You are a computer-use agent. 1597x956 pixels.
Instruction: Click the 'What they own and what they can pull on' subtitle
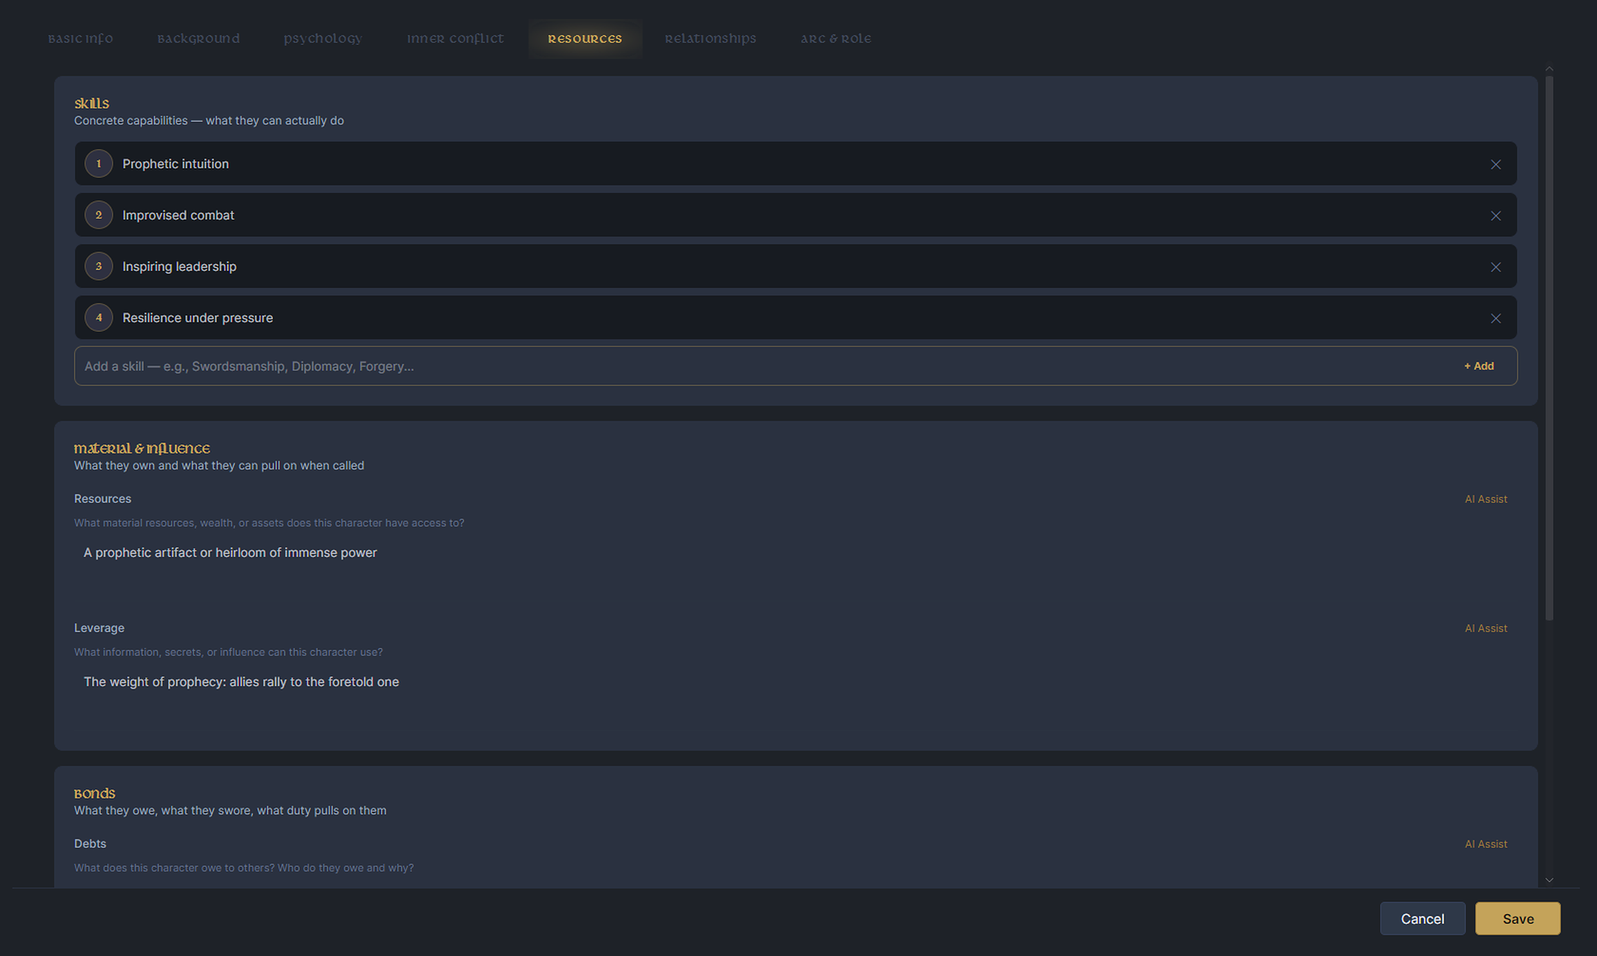pos(219,465)
